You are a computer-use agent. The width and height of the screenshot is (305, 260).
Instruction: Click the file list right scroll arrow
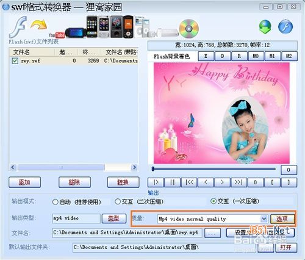134,167
